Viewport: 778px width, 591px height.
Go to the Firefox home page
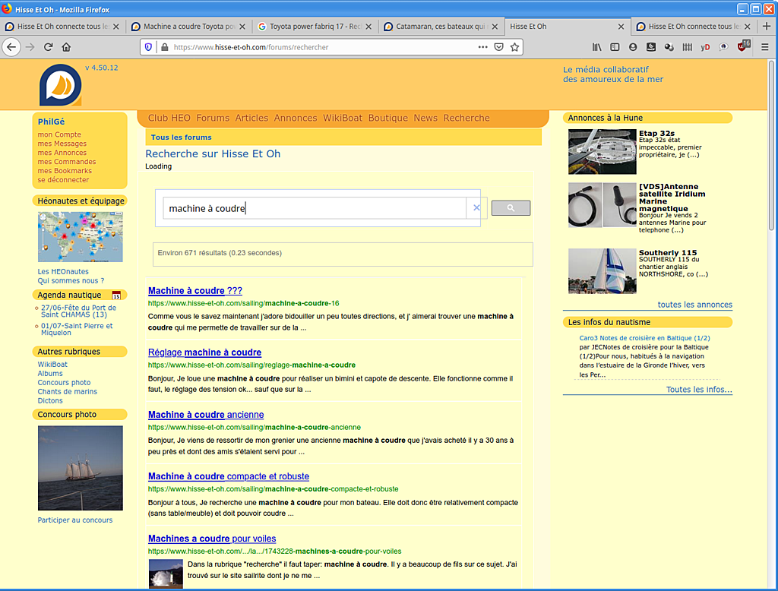click(x=66, y=47)
